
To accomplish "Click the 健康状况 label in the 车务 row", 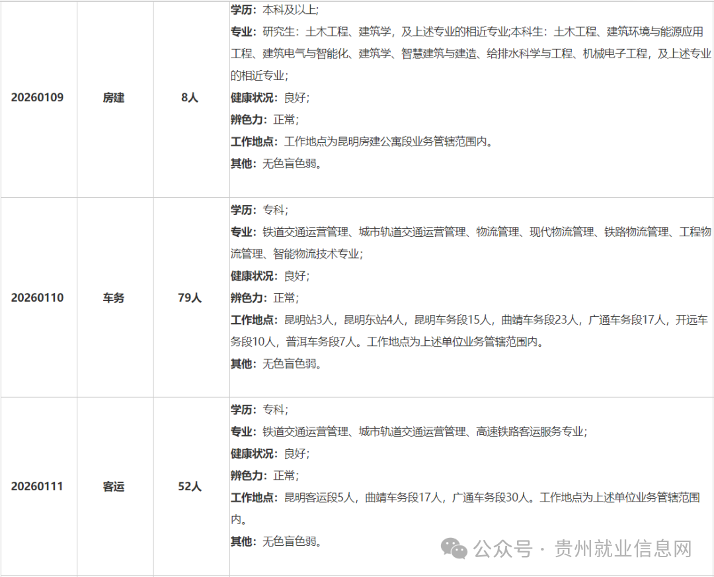I will 250,276.
